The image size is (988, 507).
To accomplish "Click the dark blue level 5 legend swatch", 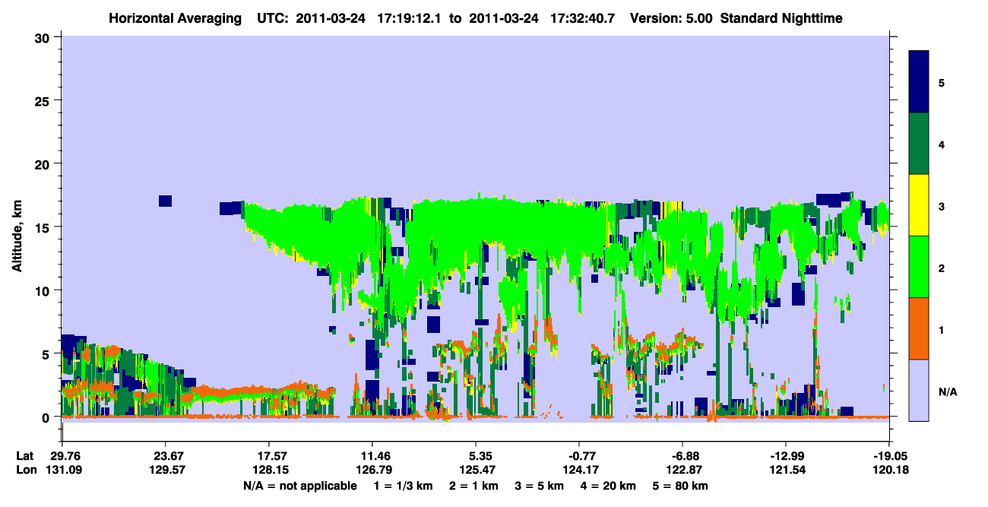I will 919,82.
